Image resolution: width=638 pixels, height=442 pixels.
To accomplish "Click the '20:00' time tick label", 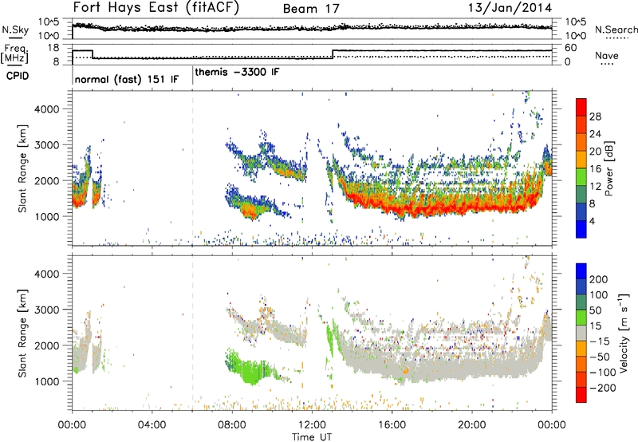I will coord(471,425).
